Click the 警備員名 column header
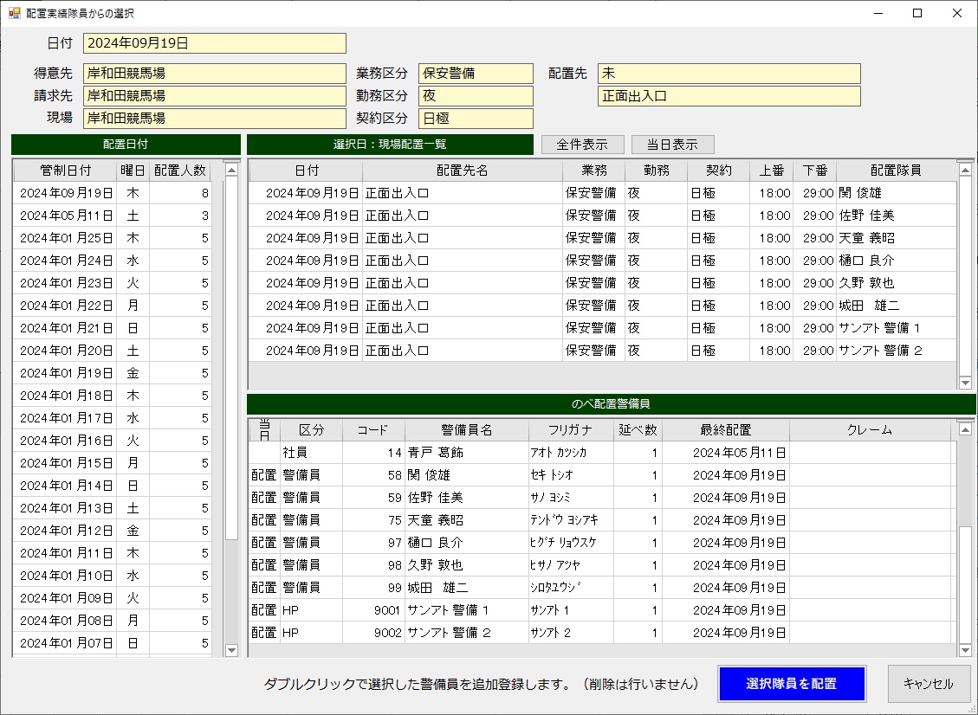 click(x=467, y=429)
